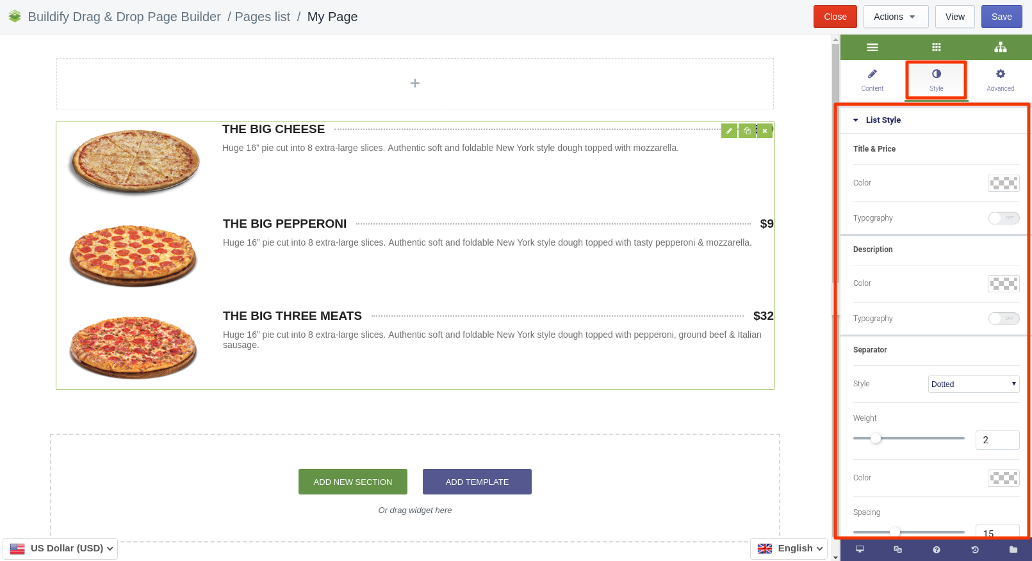This screenshot has height=561, width=1032.
Task: Open the Separator Style dropdown showing Dotted
Action: (x=974, y=384)
